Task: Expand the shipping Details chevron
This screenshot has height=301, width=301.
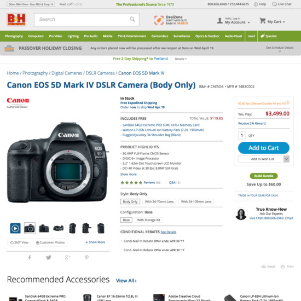Action: 181,59
